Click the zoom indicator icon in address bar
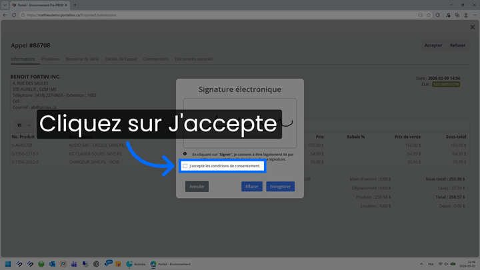480x270 pixels. [x=420, y=15]
